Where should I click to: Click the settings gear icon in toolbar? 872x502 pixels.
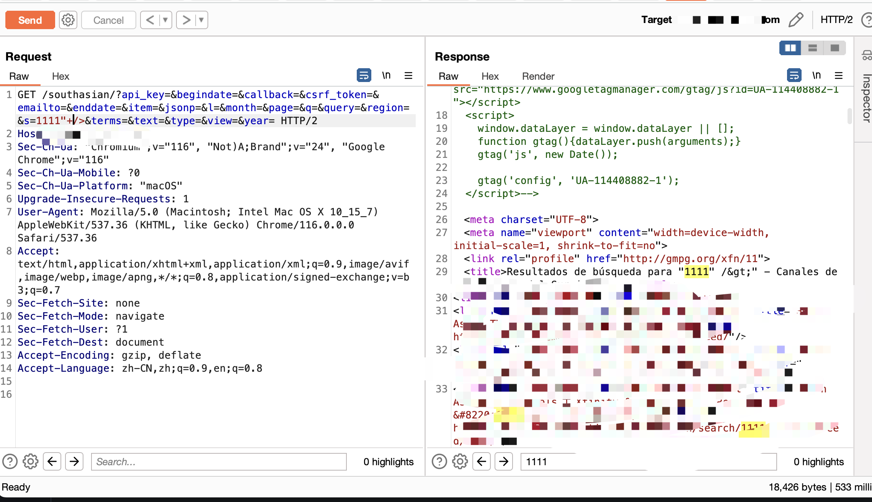coord(68,20)
